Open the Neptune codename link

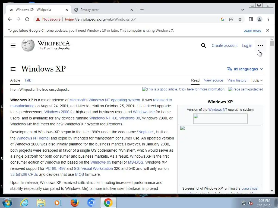146,132
